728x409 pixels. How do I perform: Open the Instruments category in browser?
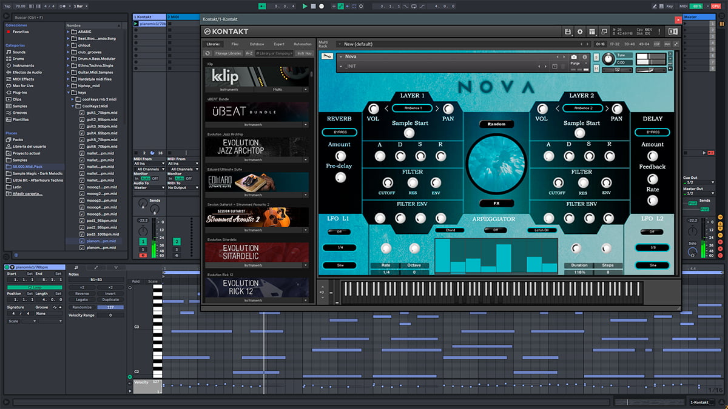(x=23, y=65)
